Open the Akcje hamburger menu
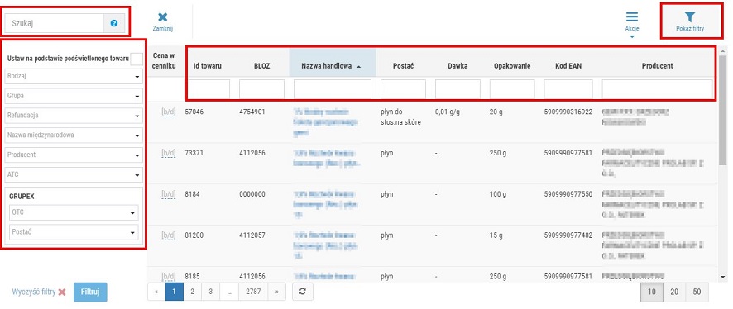 coord(632,17)
